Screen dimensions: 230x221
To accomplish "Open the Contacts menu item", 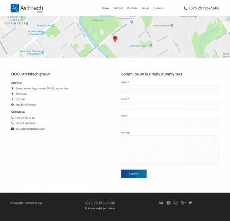I will (159, 8).
